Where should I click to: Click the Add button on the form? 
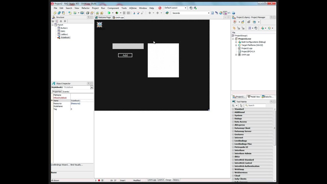coord(125,55)
